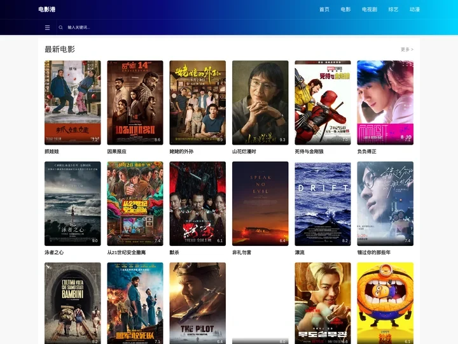Click the search magnifier icon
The image size is (458, 344).
coord(61,27)
